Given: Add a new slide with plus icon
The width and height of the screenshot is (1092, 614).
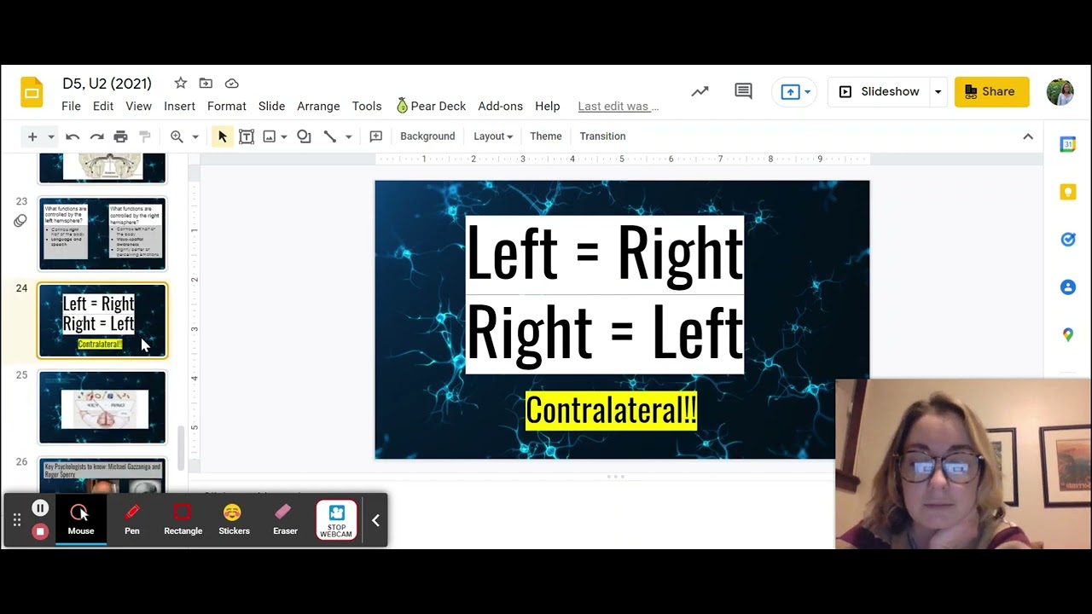Looking at the screenshot, I should [x=32, y=136].
